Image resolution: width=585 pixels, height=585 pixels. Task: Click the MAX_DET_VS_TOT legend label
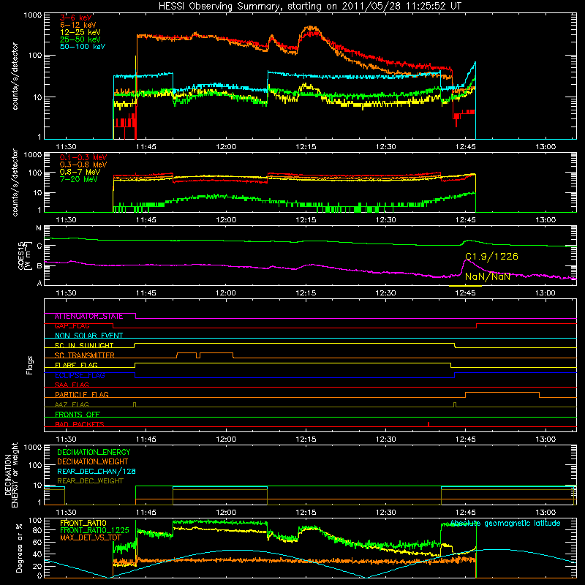coord(91,537)
